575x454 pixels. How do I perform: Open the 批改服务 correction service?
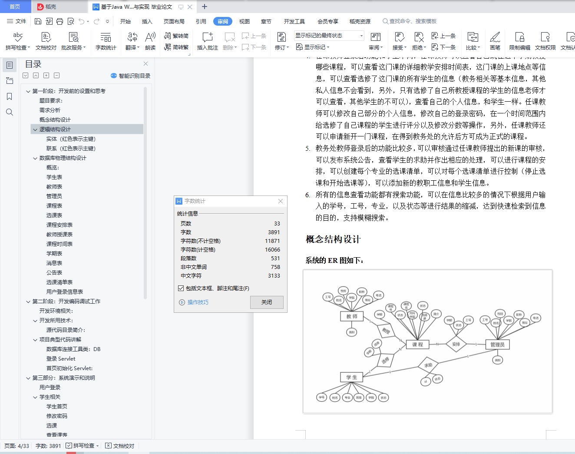(73, 41)
